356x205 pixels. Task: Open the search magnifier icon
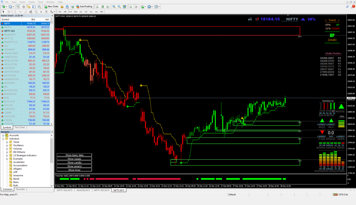(347, 7)
